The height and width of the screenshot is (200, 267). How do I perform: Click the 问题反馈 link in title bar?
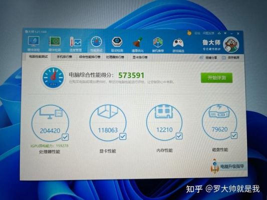(208, 33)
